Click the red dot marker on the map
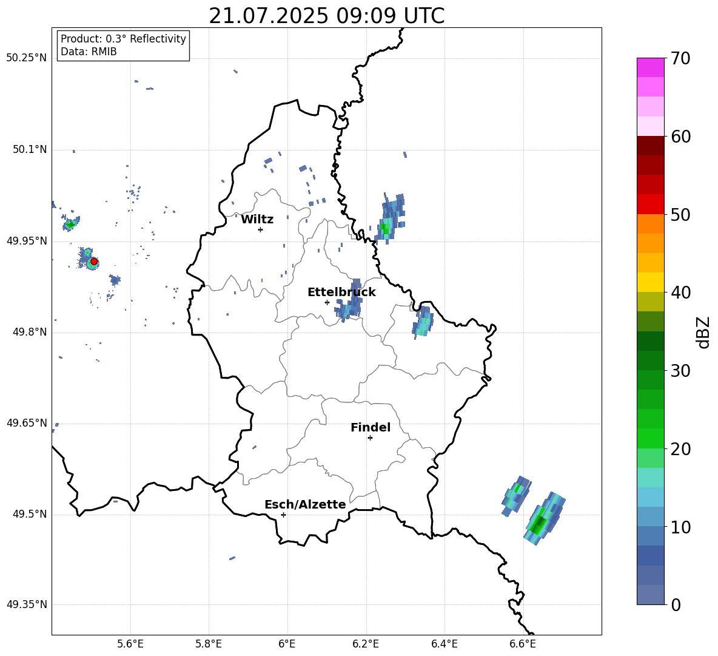 pyautogui.click(x=94, y=262)
